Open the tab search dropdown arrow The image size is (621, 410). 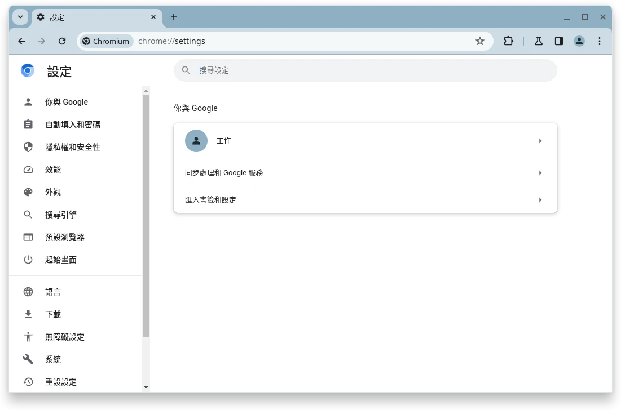[20, 17]
